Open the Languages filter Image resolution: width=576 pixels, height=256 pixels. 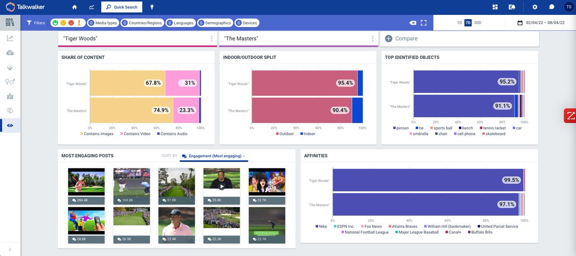click(180, 23)
